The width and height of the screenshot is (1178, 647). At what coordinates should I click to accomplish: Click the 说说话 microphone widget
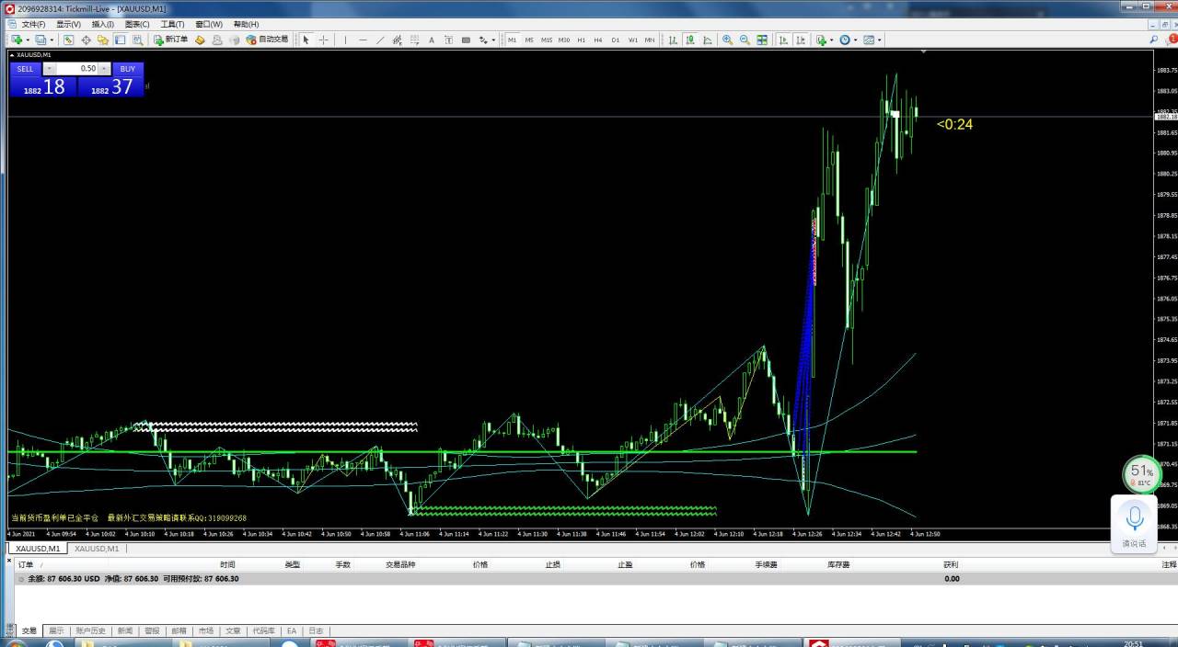point(1134,524)
